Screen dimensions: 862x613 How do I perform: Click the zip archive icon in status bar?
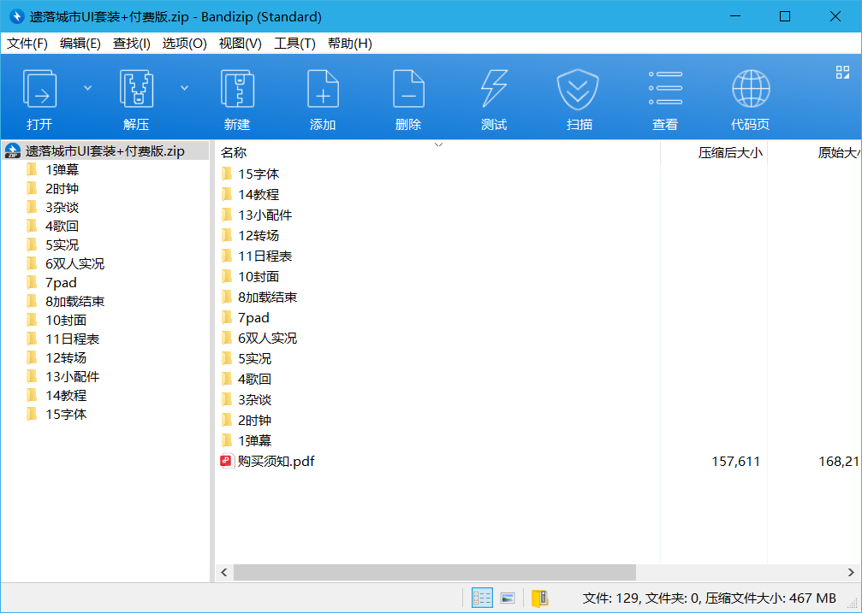click(540, 598)
